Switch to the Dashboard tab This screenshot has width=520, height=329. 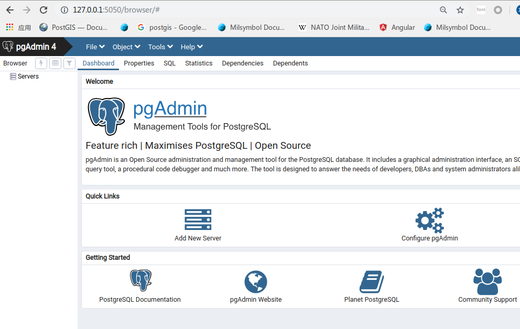[99, 63]
